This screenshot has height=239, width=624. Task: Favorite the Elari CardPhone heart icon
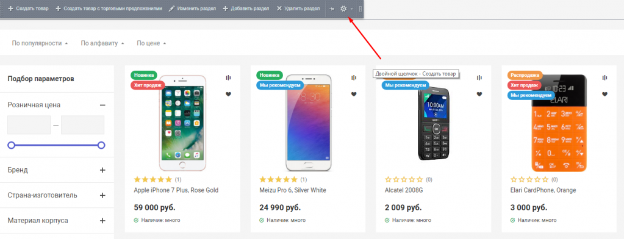tap(604, 95)
